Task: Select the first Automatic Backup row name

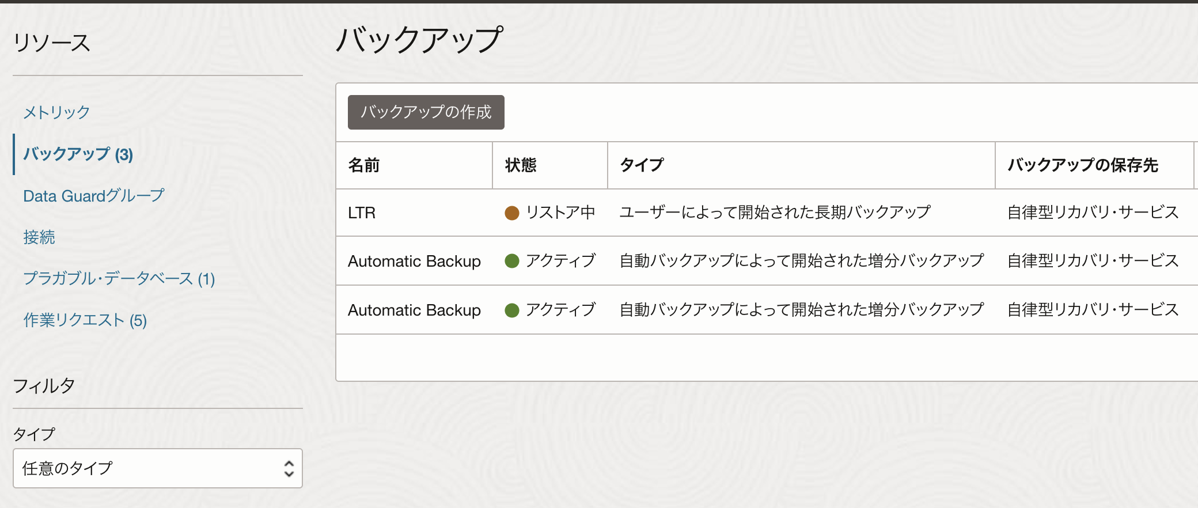Action: (414, 261)
